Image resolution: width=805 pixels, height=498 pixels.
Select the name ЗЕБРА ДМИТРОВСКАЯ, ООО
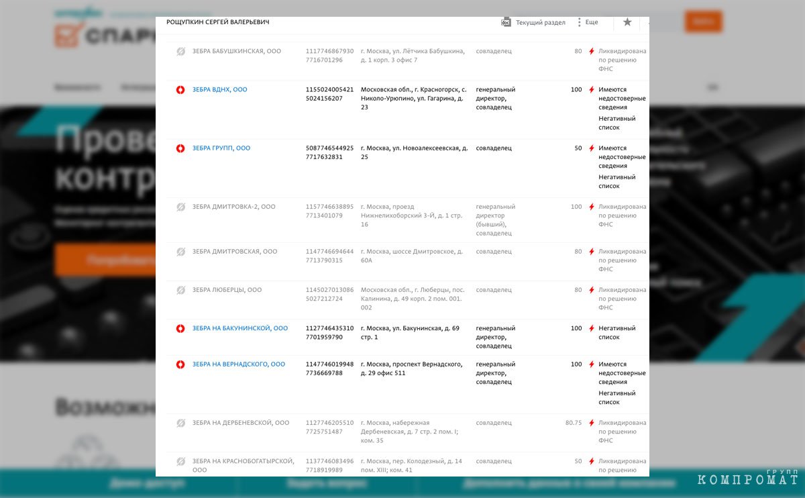tap(235, 252)
